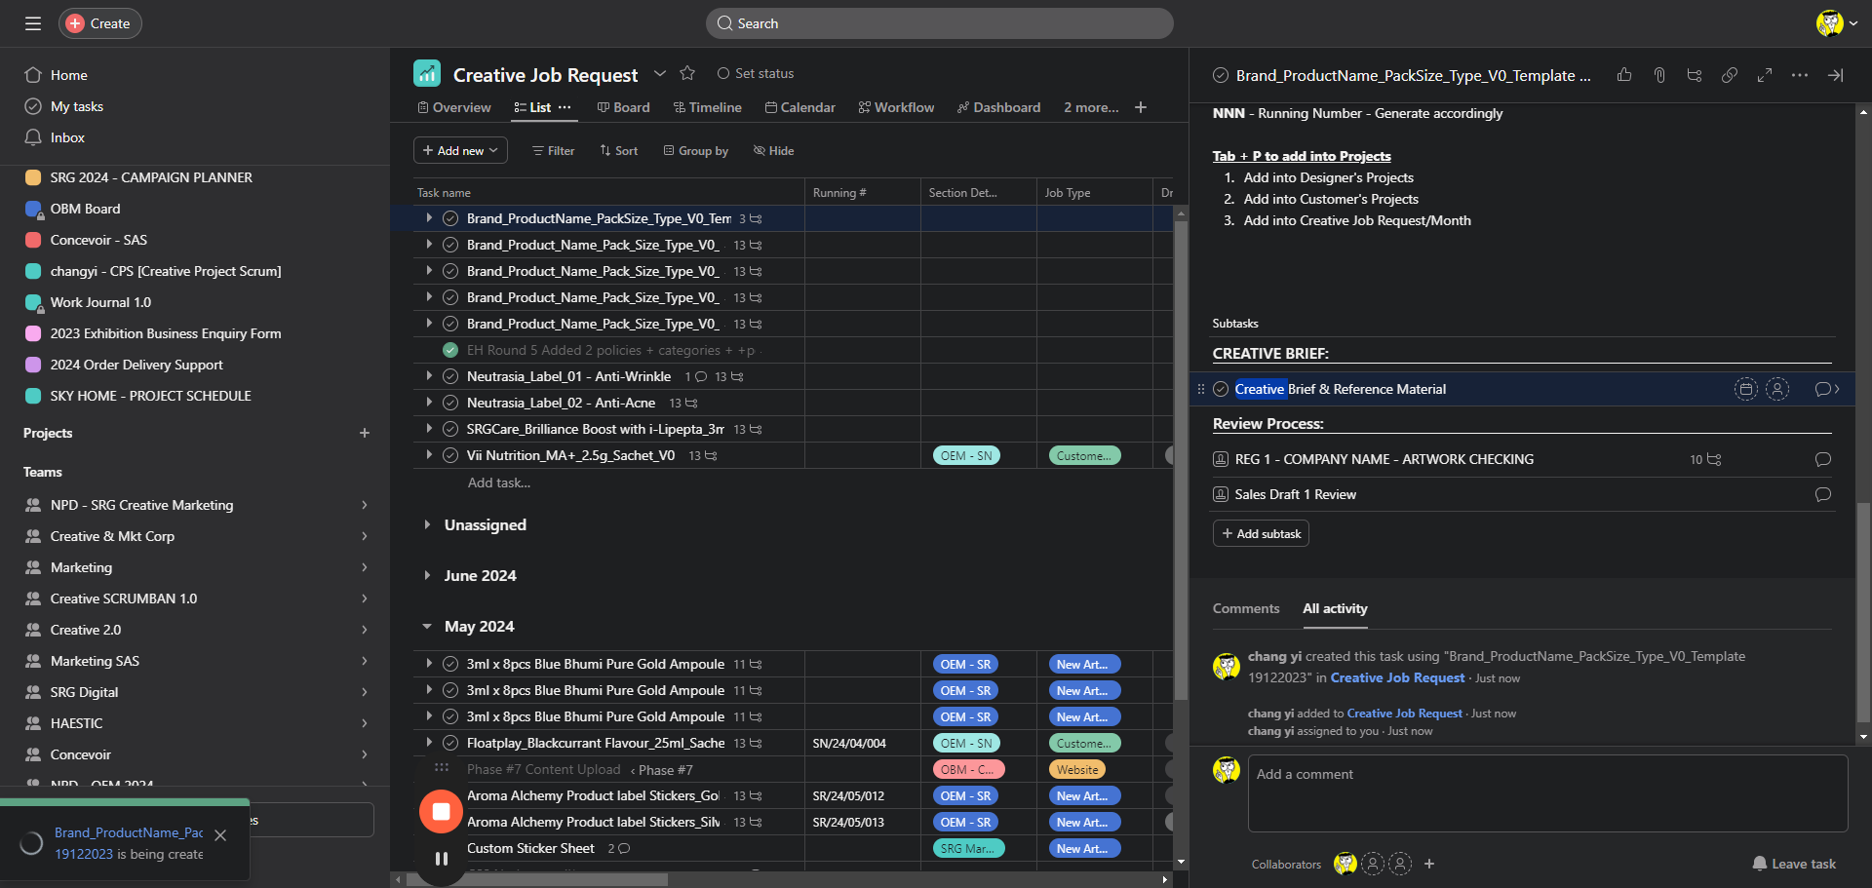
Task: Open Creative Job Request link in activity
Action: coord(1397,677)
